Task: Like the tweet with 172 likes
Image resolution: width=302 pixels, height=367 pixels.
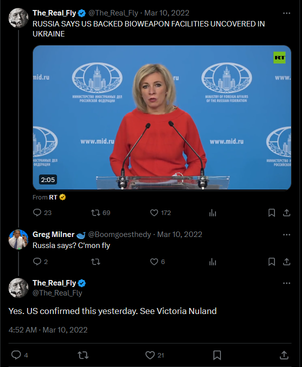Action: point(154,212)
